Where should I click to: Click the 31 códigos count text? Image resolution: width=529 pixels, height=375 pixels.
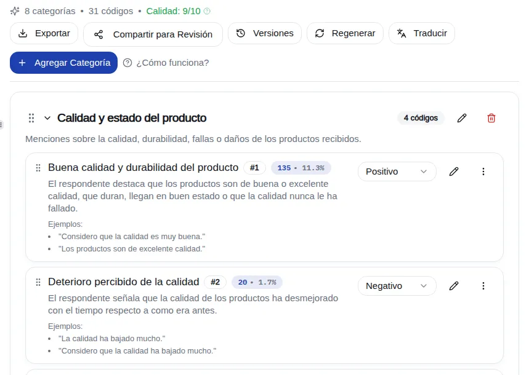pyautogui.click(x=111, y=11)
